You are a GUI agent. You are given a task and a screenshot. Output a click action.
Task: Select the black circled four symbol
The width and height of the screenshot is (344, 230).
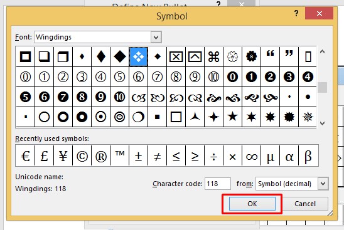pyautogui.click(x=308, y=77)
